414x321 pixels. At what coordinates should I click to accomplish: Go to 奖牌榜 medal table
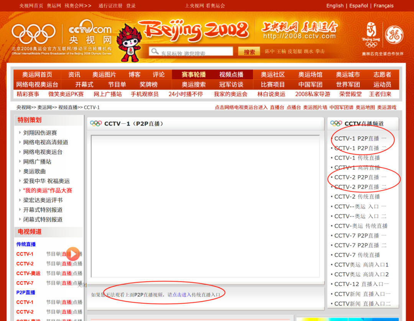pyautogui.click(x=148, y=84)
